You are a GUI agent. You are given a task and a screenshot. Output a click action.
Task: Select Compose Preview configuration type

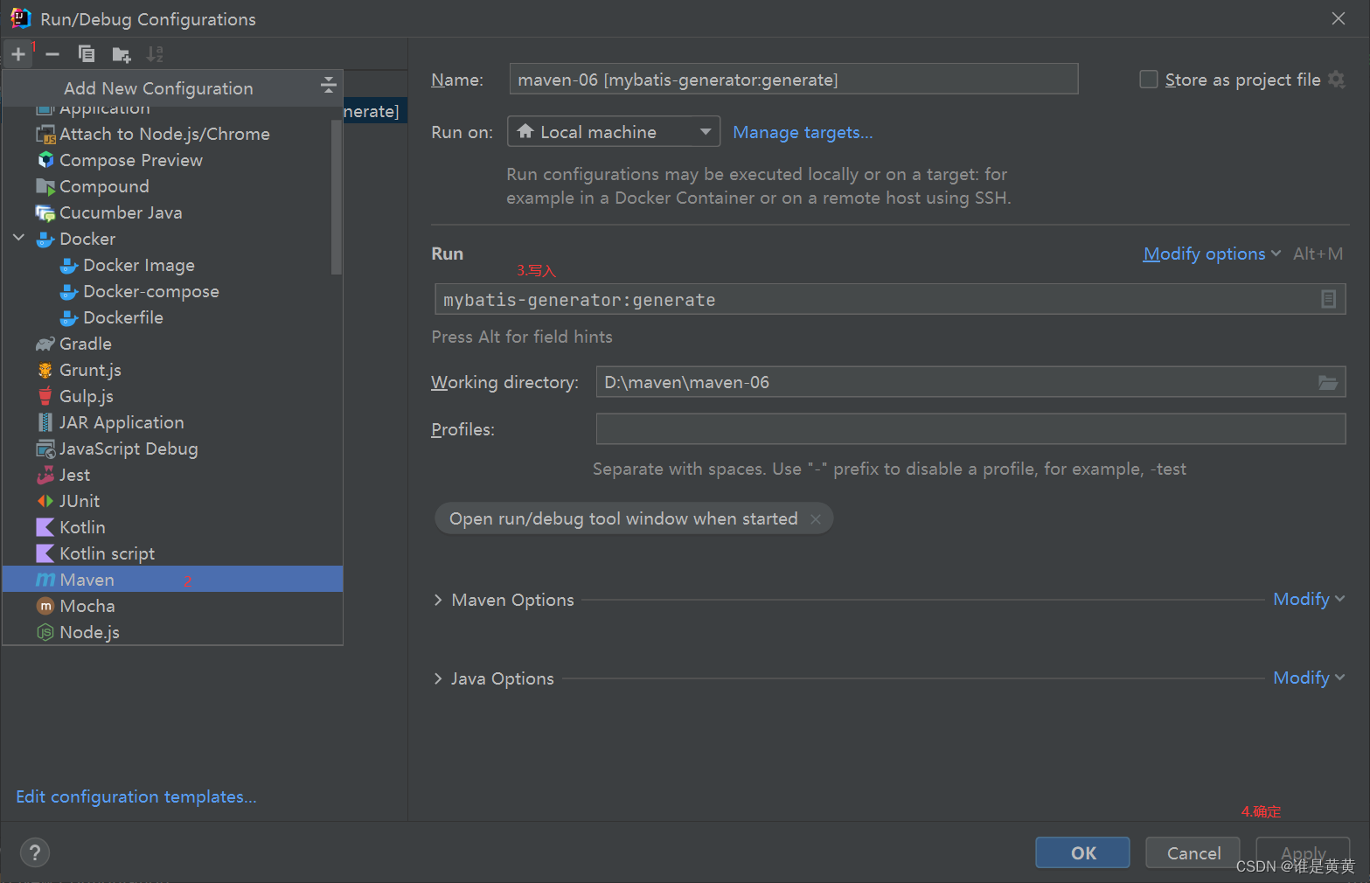tap(172, 160)
